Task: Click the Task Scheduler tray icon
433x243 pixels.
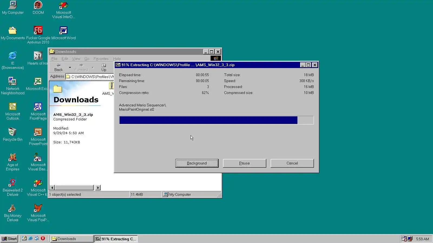Action: (x=404, y=239)
